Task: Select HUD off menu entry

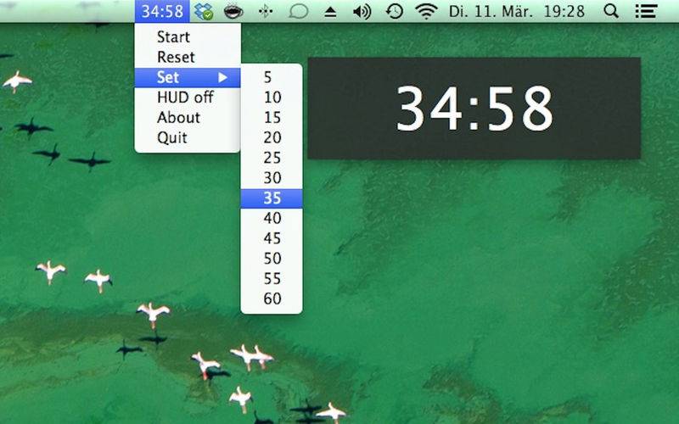Action: point(188,98)
